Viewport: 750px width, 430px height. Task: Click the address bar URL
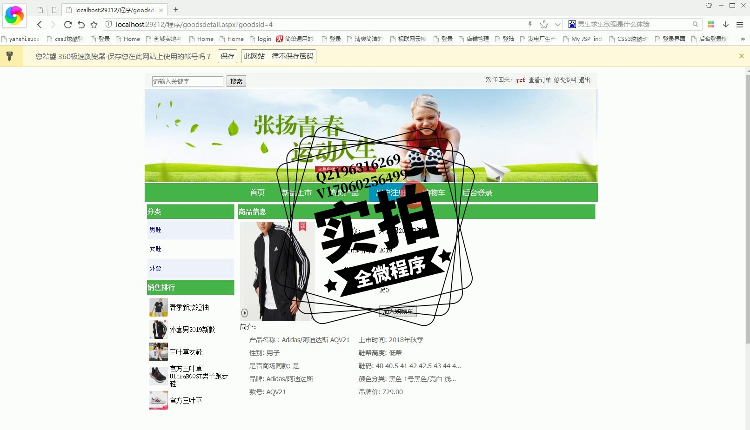194,24
